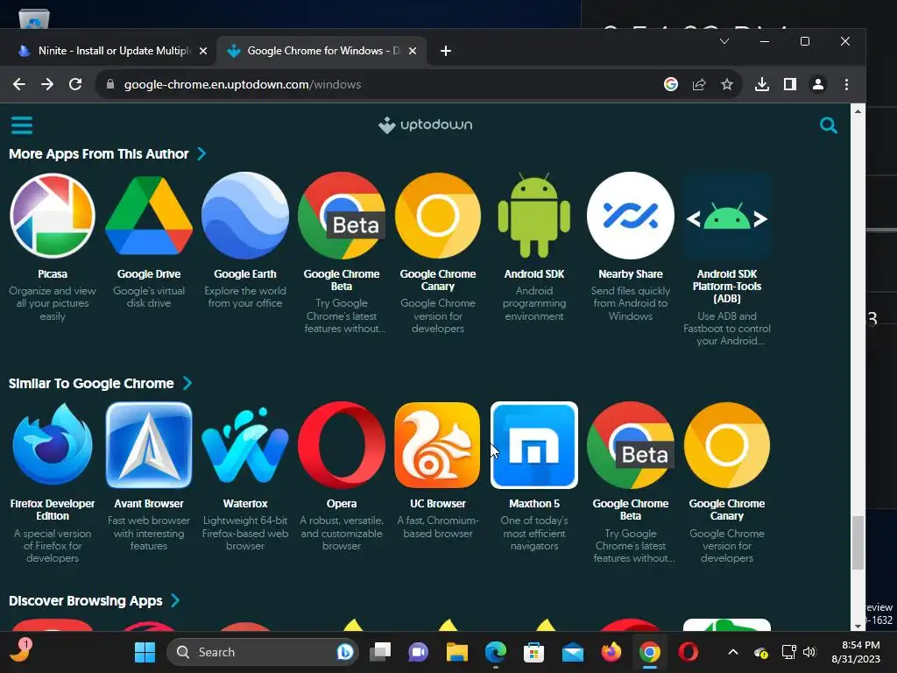Open the Chrome profile icon
Viewport: 897px width, 673px height.
(x=818, y=85)
